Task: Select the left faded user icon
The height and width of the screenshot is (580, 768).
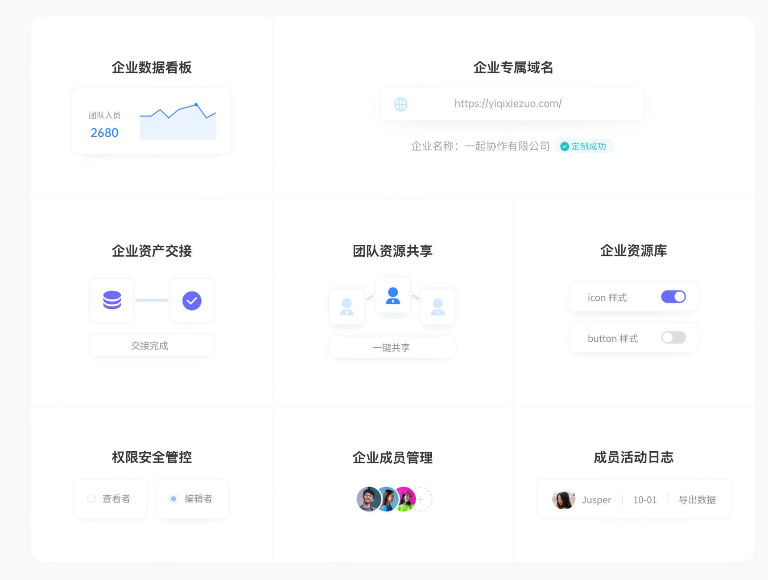Action: pyautogui.click(x=347, y=307)
